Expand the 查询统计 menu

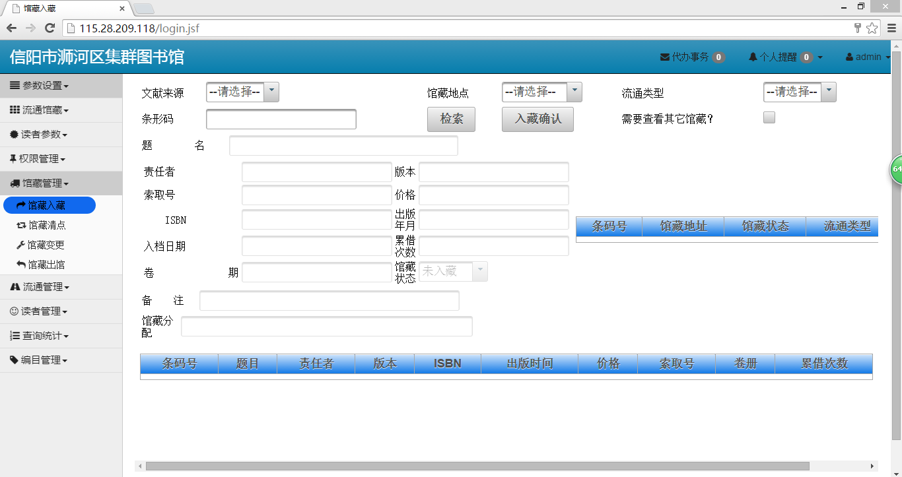[x=40, y=336]
